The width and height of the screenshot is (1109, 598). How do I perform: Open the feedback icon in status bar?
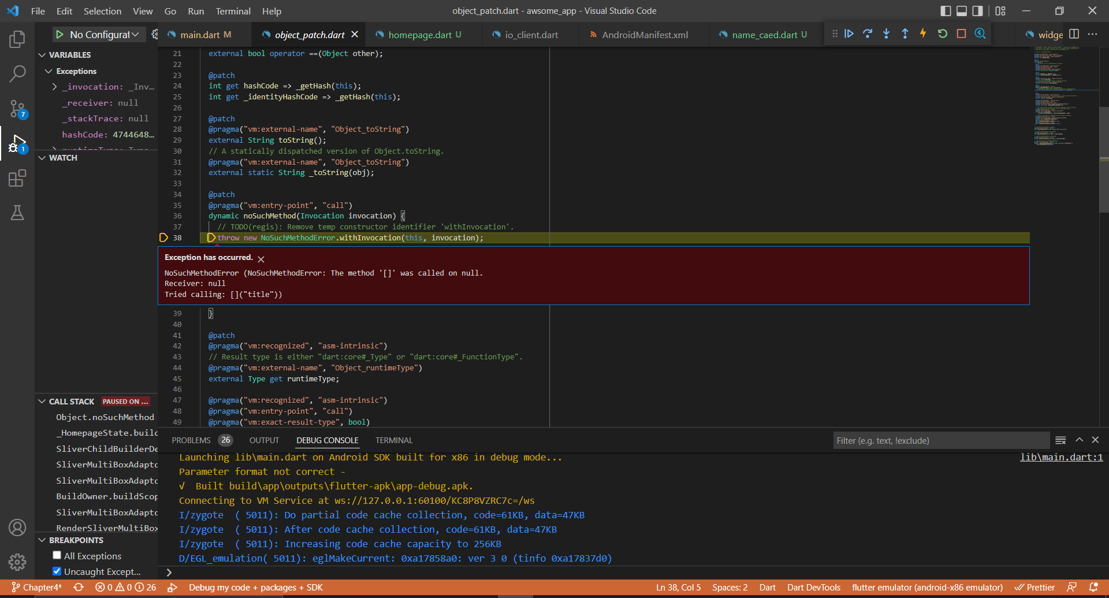click(1071, 587)
